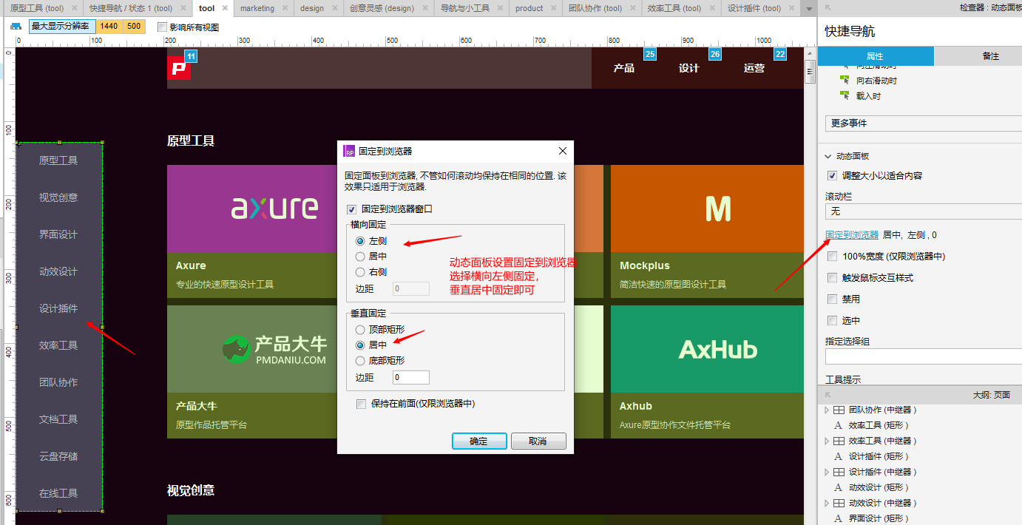Enable 触发鼠标交互样式 checkbox
The image size is (1022, 525).
(833, 278)
